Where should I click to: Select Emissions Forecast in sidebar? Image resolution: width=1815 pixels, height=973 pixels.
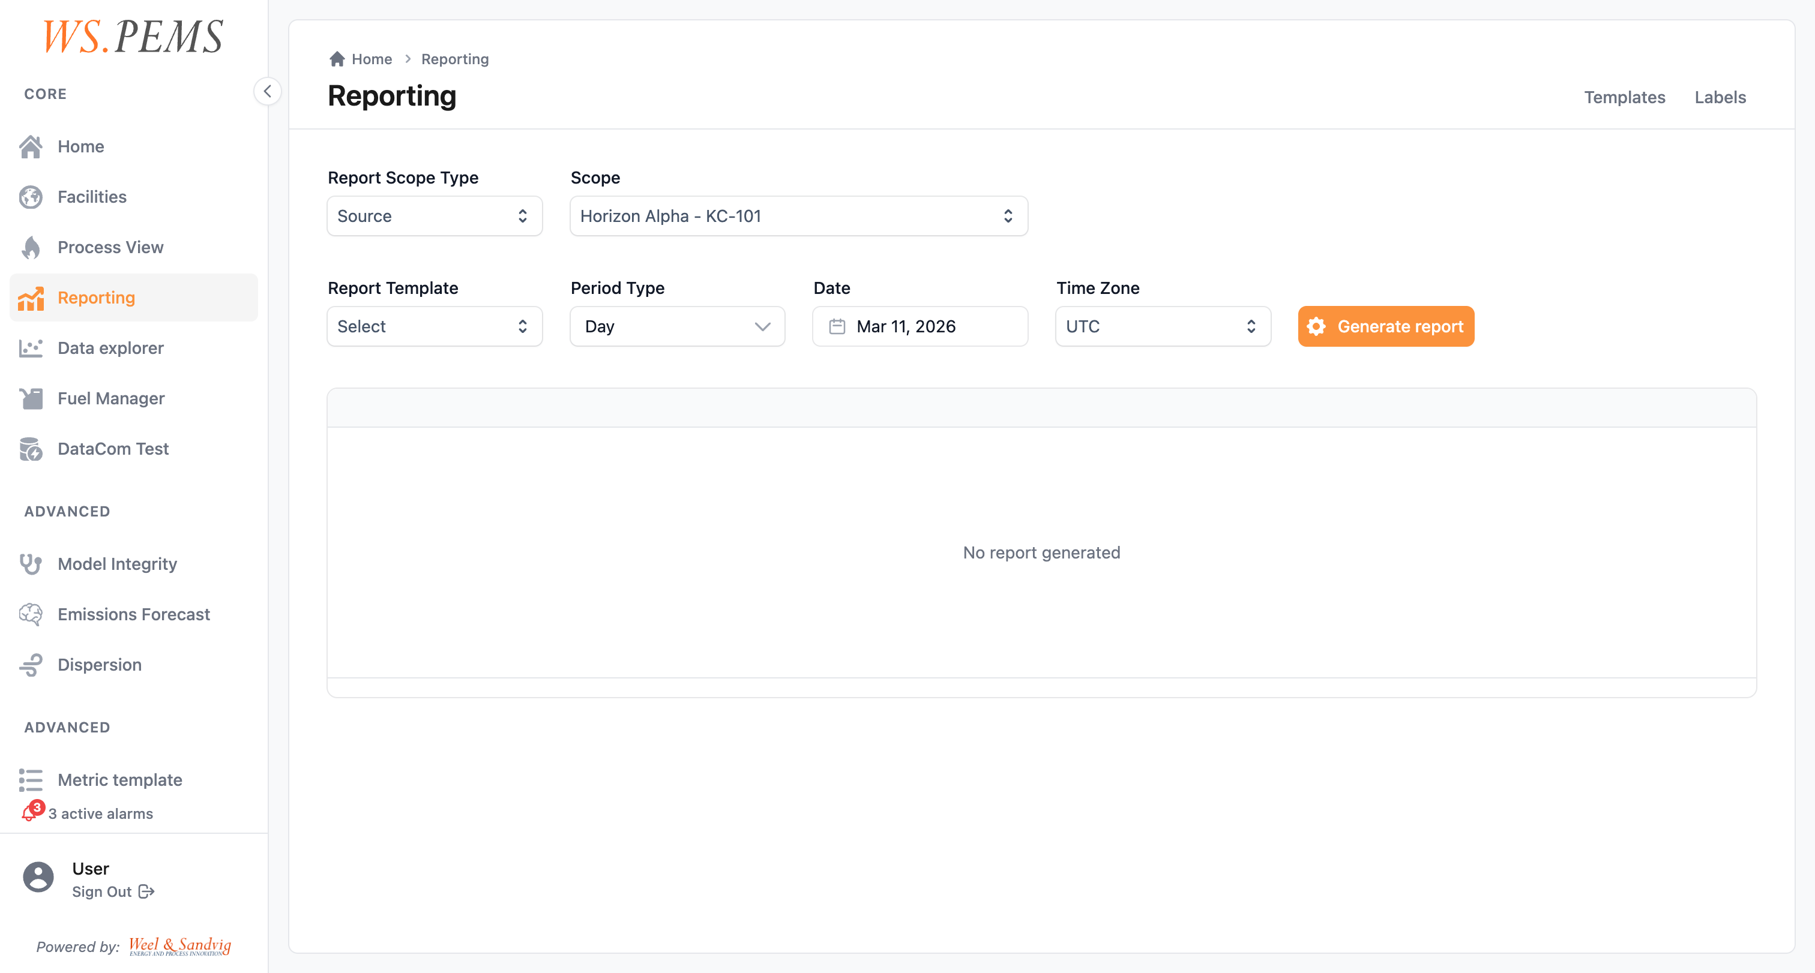click(134, 615)
